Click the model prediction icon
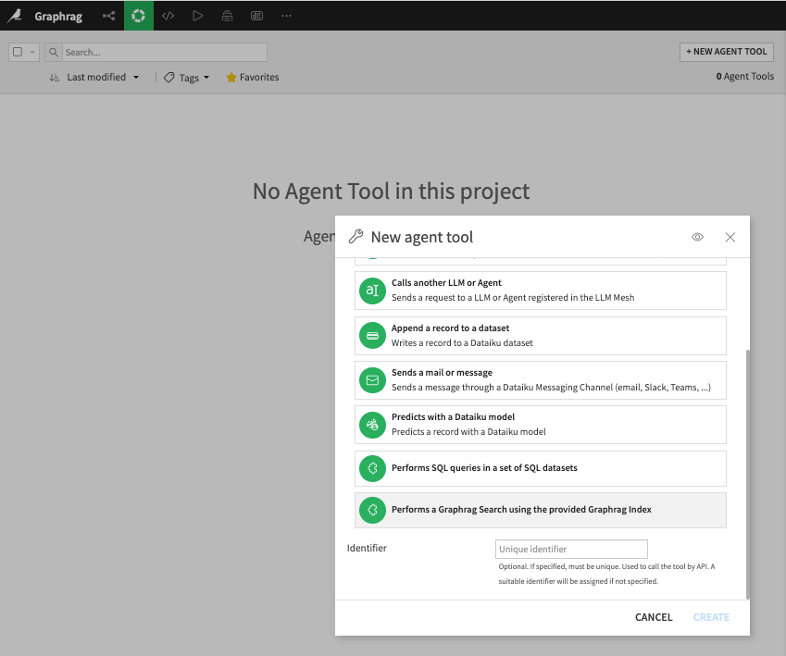 coord(372,425)
